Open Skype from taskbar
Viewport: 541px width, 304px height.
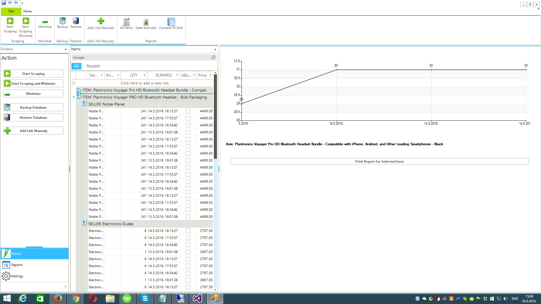pyautogui.click(x=145, y=298)
